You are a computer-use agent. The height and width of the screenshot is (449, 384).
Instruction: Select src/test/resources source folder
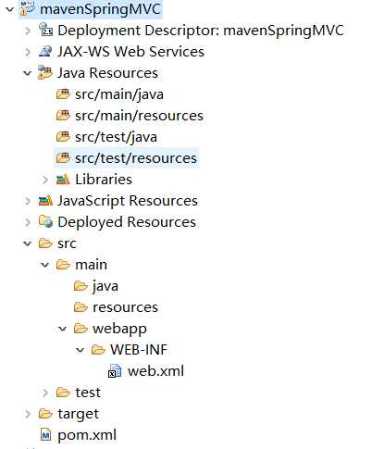tap(136, 158)
